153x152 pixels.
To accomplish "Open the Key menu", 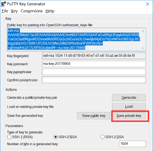I will coord(14,11).
